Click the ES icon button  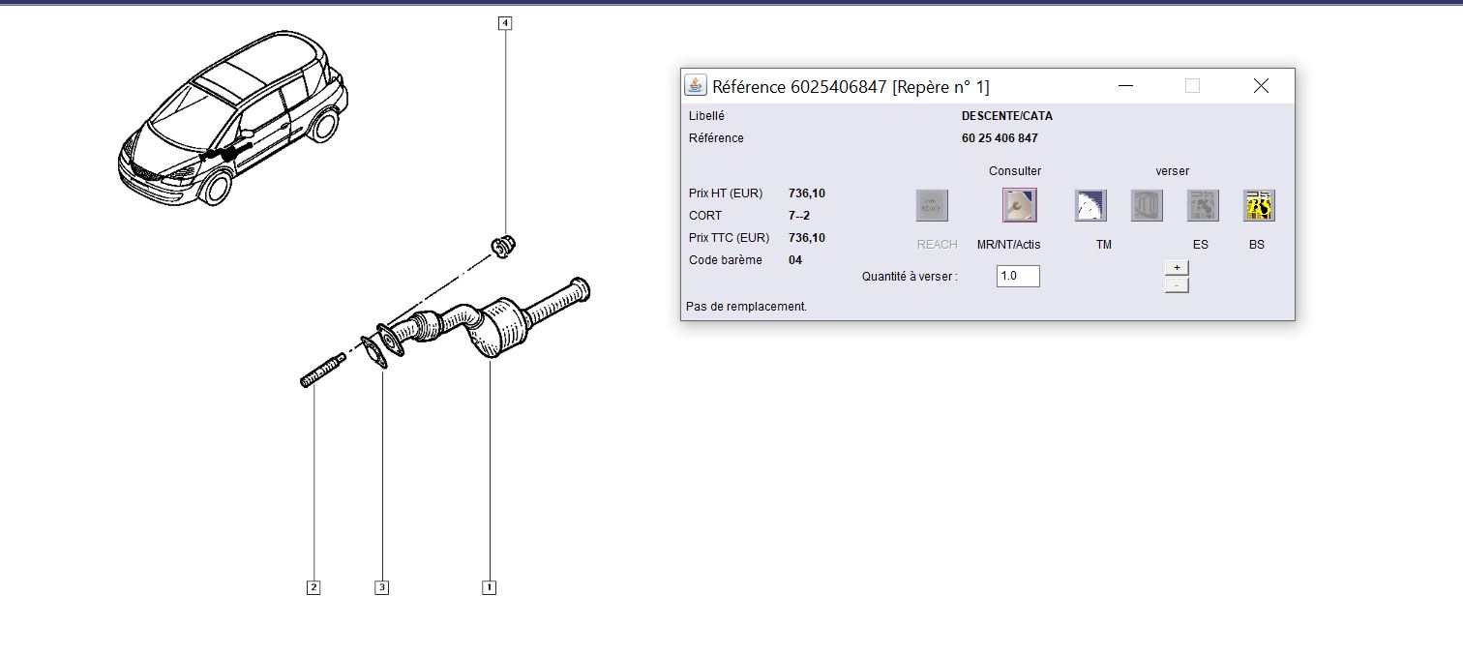1203,205
